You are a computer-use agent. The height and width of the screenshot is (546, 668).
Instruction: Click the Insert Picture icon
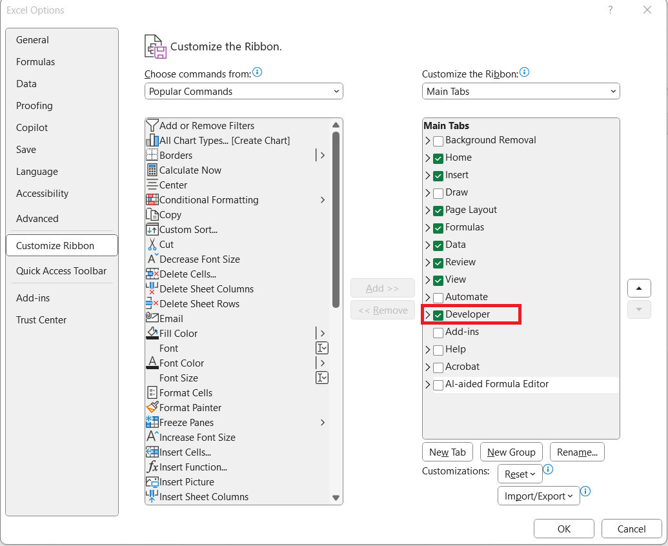(x=152, y=481)
